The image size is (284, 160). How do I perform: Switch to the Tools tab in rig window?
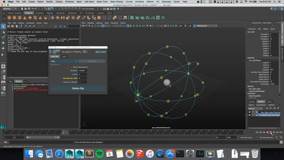pos(64,56)
